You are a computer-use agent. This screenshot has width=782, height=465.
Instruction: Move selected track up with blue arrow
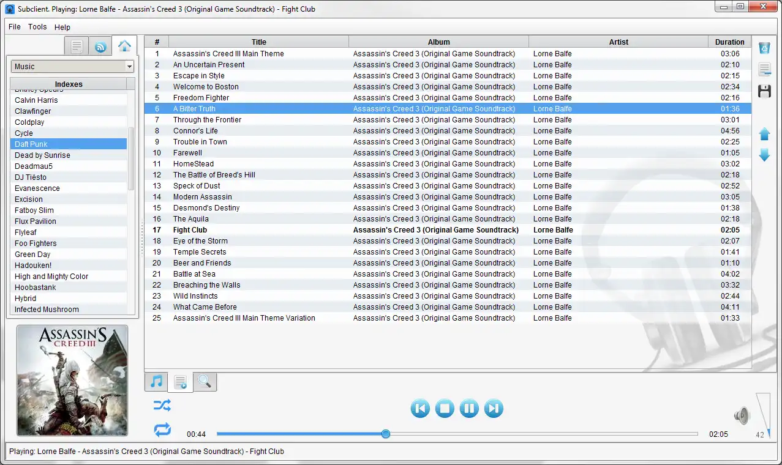click(764, 134)
